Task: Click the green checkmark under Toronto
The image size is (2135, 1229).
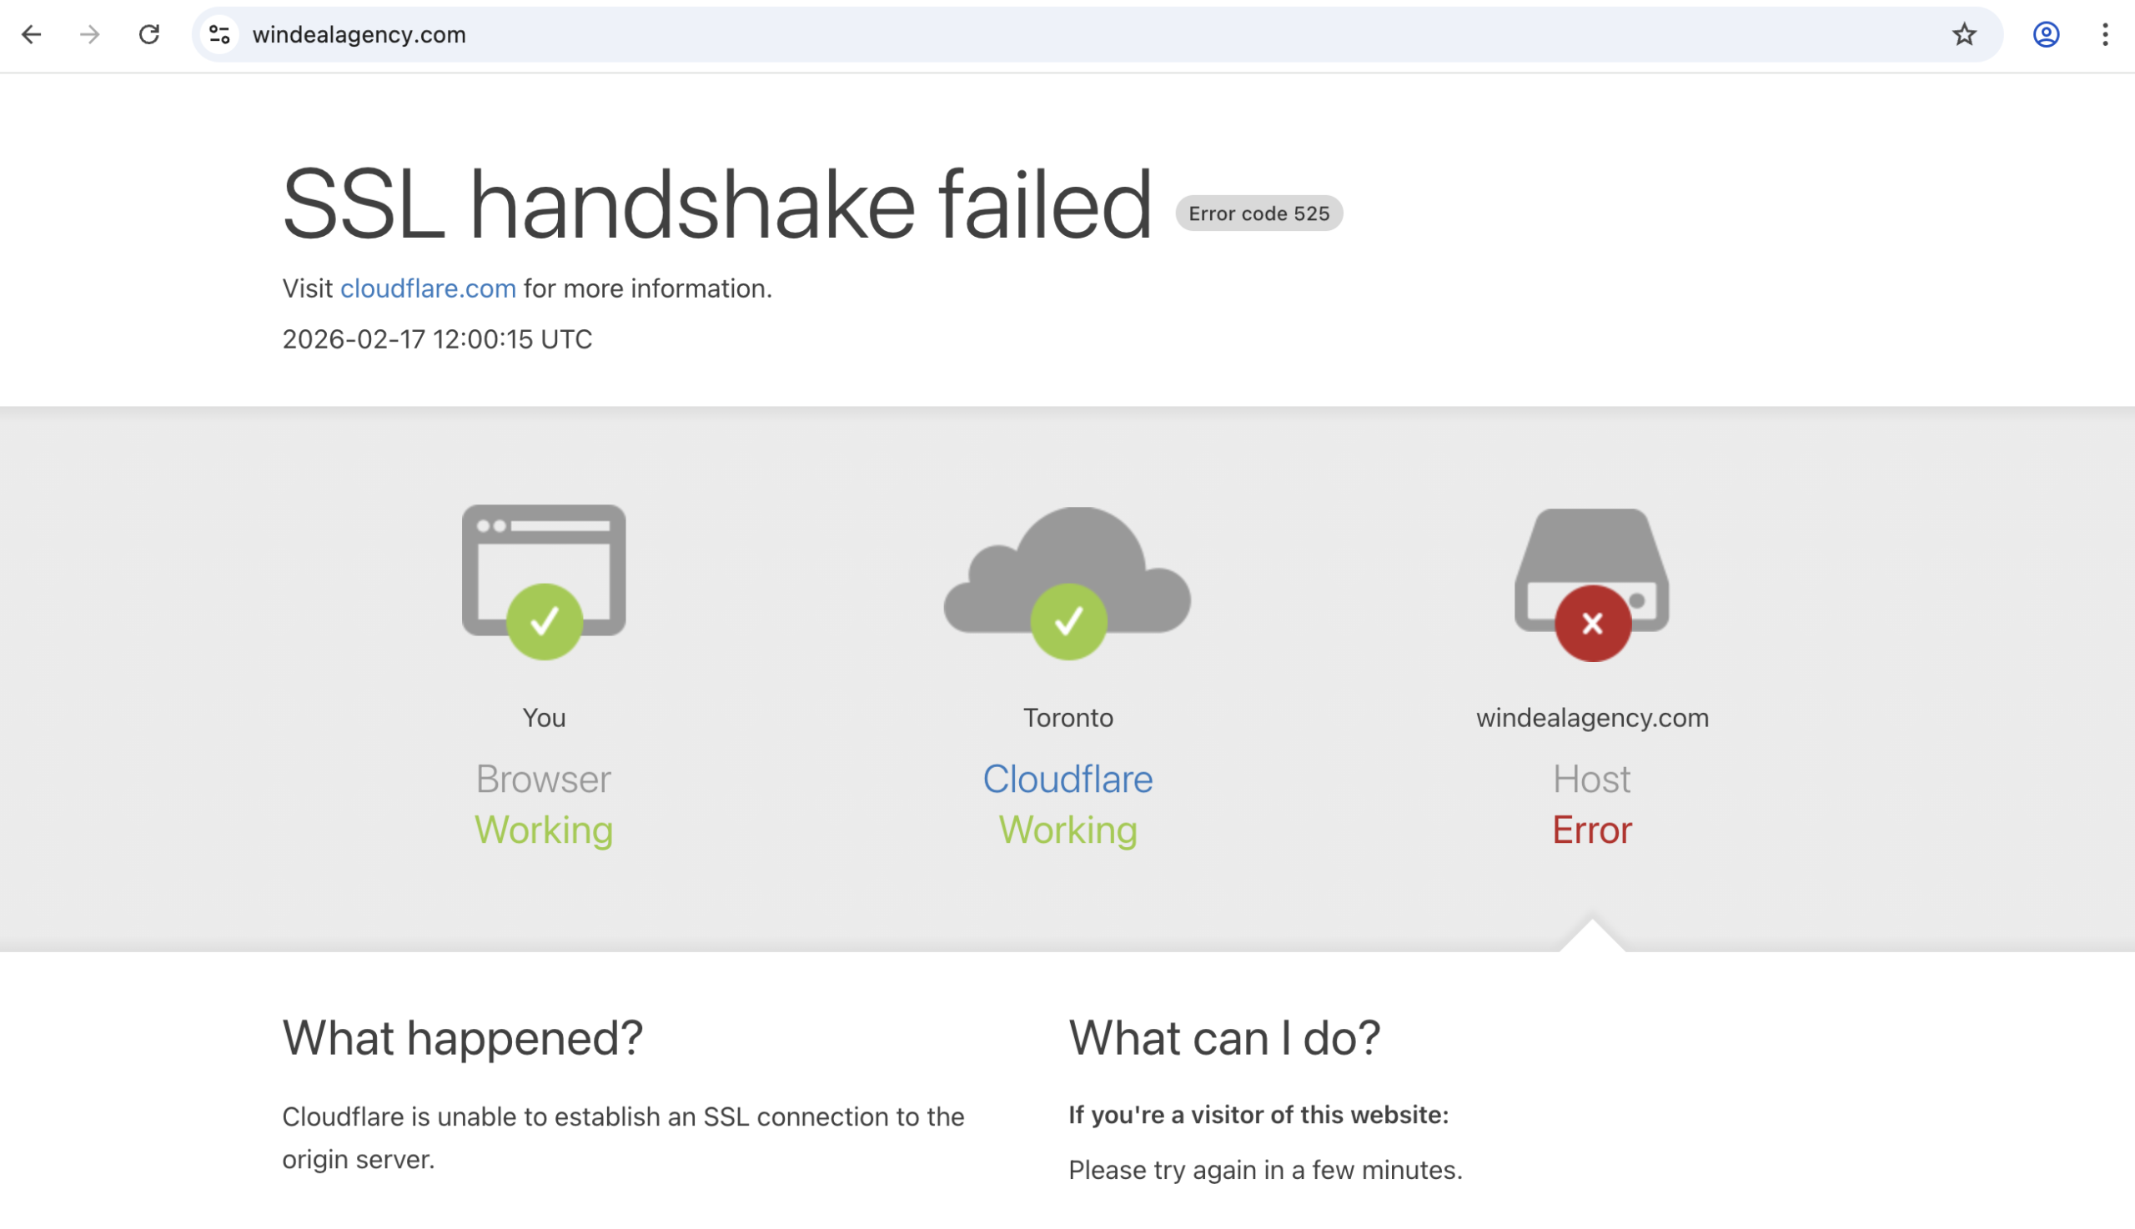Action: pos(1068,622)
